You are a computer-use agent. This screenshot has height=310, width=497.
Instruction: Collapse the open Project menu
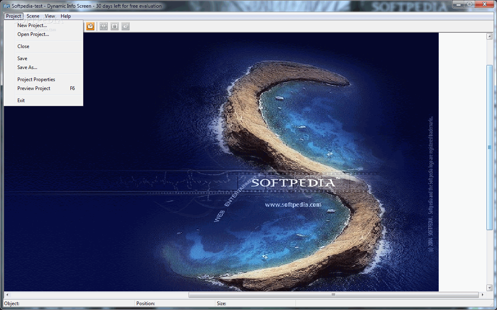tap(13, 16)
